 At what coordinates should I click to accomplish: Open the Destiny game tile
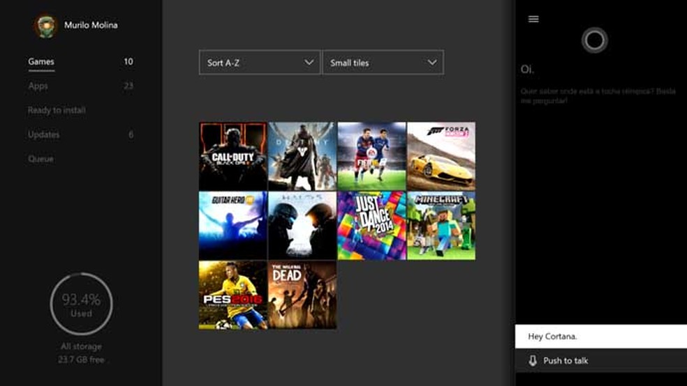pos(302,156)
